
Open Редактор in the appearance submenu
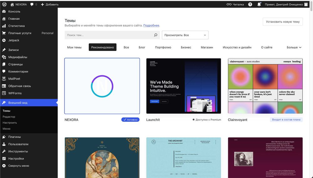point(9,117)
